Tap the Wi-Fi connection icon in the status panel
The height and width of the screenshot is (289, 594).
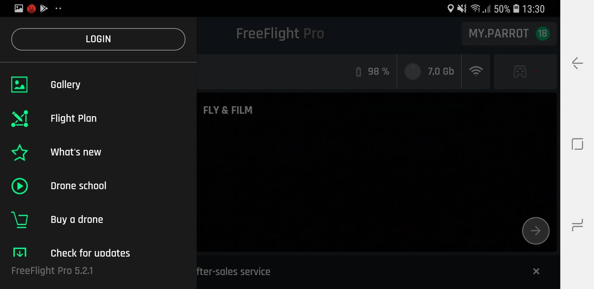click(x=476, y=71)
